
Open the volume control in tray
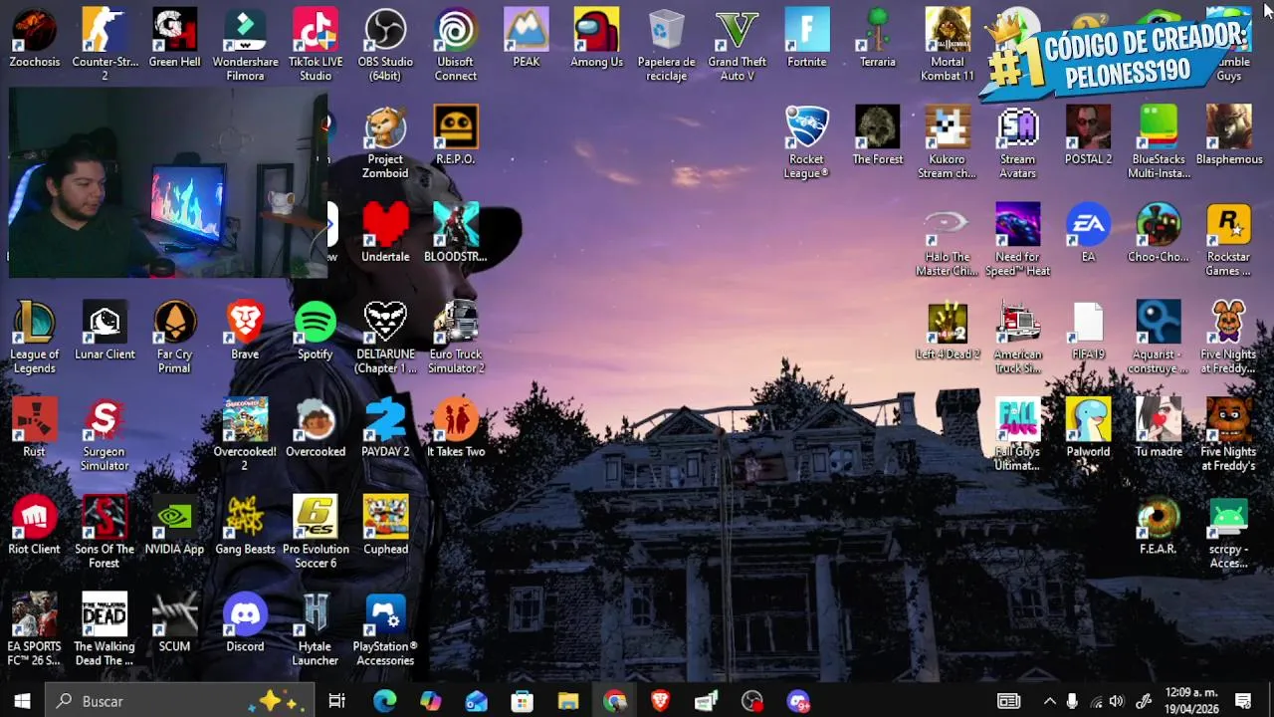(x=1117, y=701)
